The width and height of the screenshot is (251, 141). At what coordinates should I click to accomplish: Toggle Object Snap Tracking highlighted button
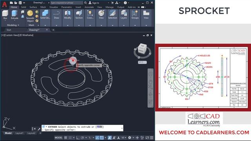point(97,137)
